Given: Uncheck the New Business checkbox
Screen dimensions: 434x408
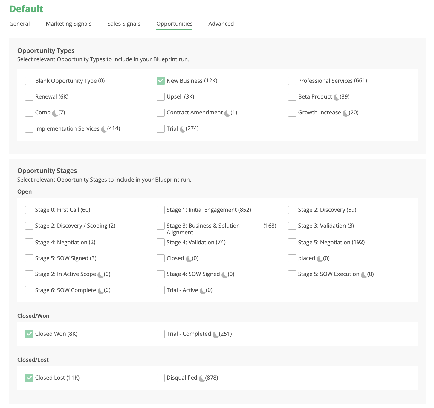Looking at the screenshot, I should pos(161,81).
